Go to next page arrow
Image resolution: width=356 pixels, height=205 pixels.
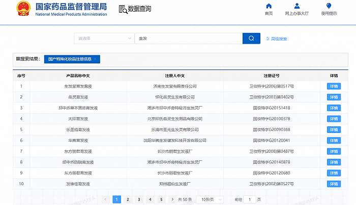[x=172, y=199]
